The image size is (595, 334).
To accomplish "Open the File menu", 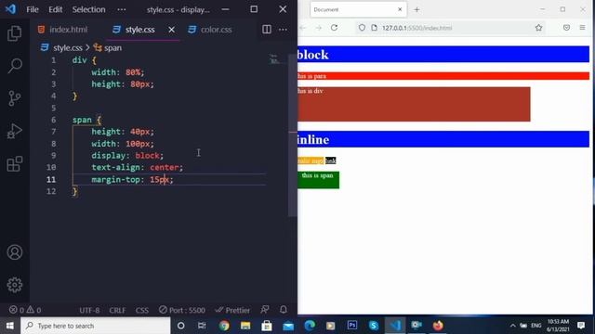I will (x=33, y=9).
